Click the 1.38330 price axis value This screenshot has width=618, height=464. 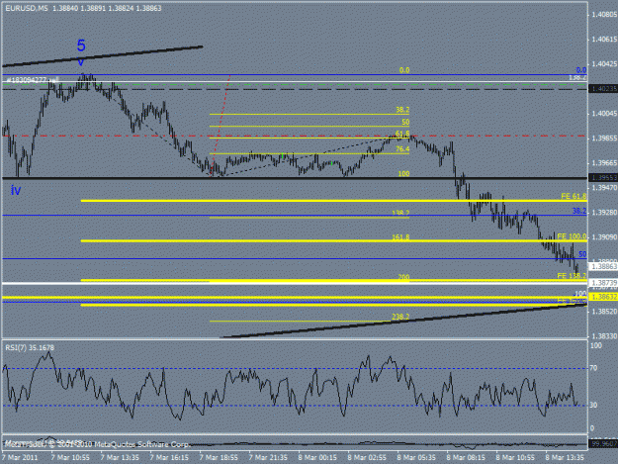[604, 335]
